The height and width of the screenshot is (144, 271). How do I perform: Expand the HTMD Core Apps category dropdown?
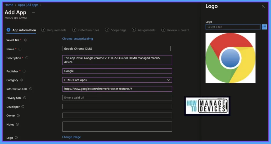coord(168,80)
